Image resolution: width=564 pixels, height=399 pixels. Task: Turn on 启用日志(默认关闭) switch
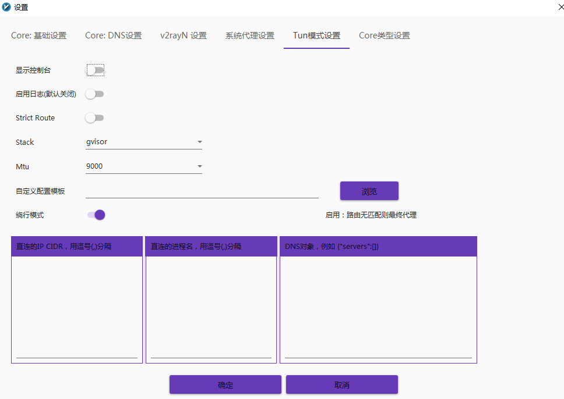point(95,94)
